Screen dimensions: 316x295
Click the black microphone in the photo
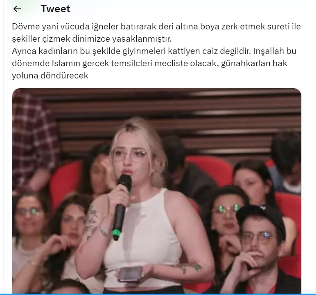[121, 207]
